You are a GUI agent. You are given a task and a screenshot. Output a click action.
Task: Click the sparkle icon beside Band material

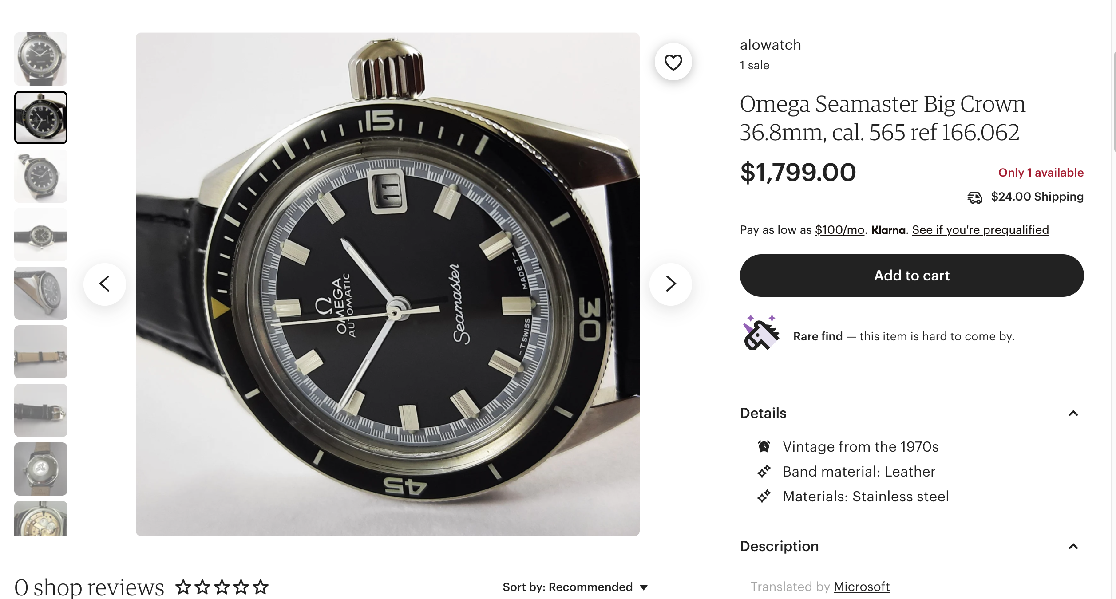(x=764, y=471)
